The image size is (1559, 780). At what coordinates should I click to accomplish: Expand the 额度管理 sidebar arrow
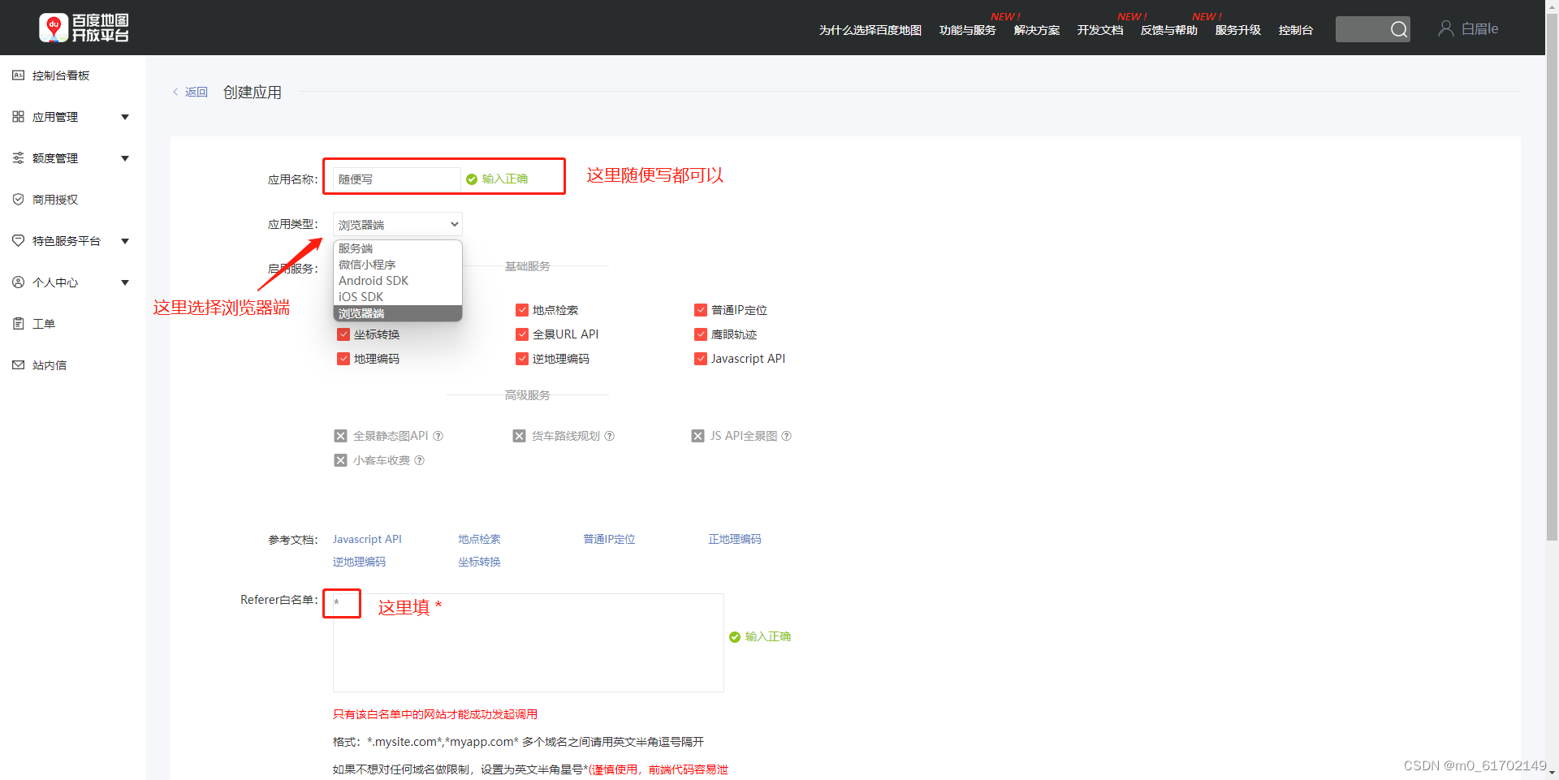[125, 158]
